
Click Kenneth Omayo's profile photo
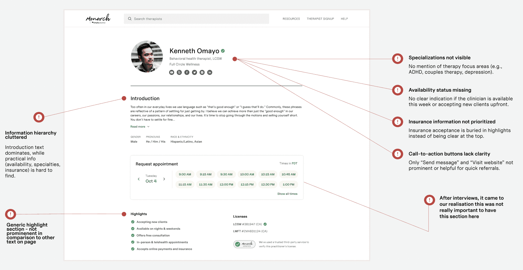coord(147,56)
